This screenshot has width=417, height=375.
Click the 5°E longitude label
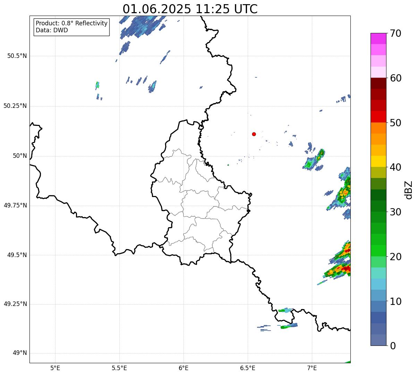point(55,368)
